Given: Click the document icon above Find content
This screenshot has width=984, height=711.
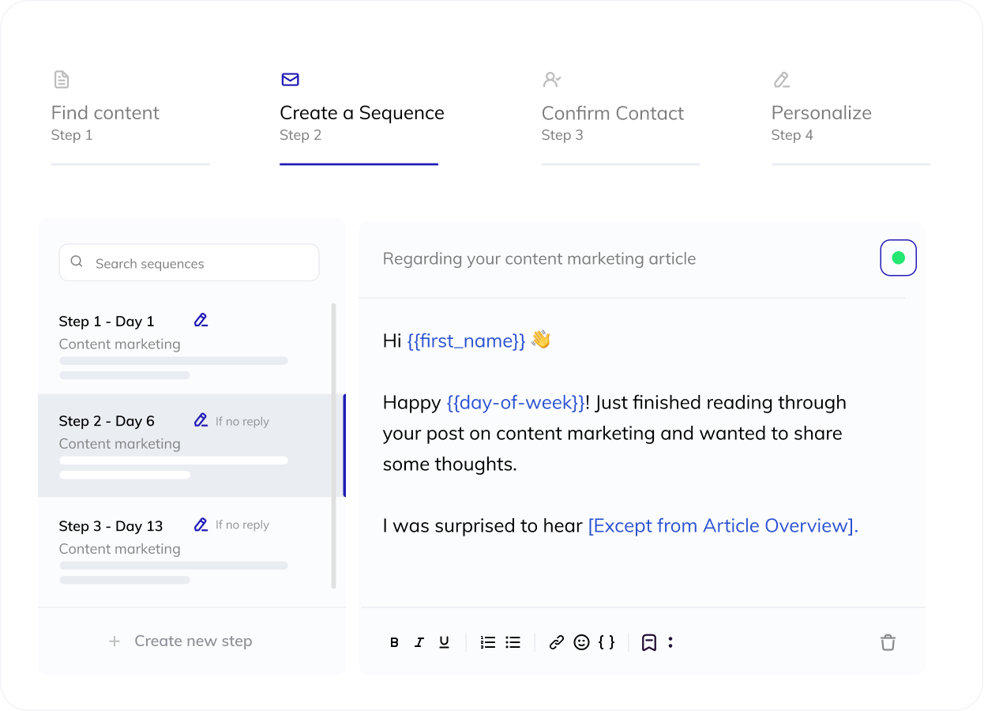Looking at the screenshot, I should click(x=62, y=79).
